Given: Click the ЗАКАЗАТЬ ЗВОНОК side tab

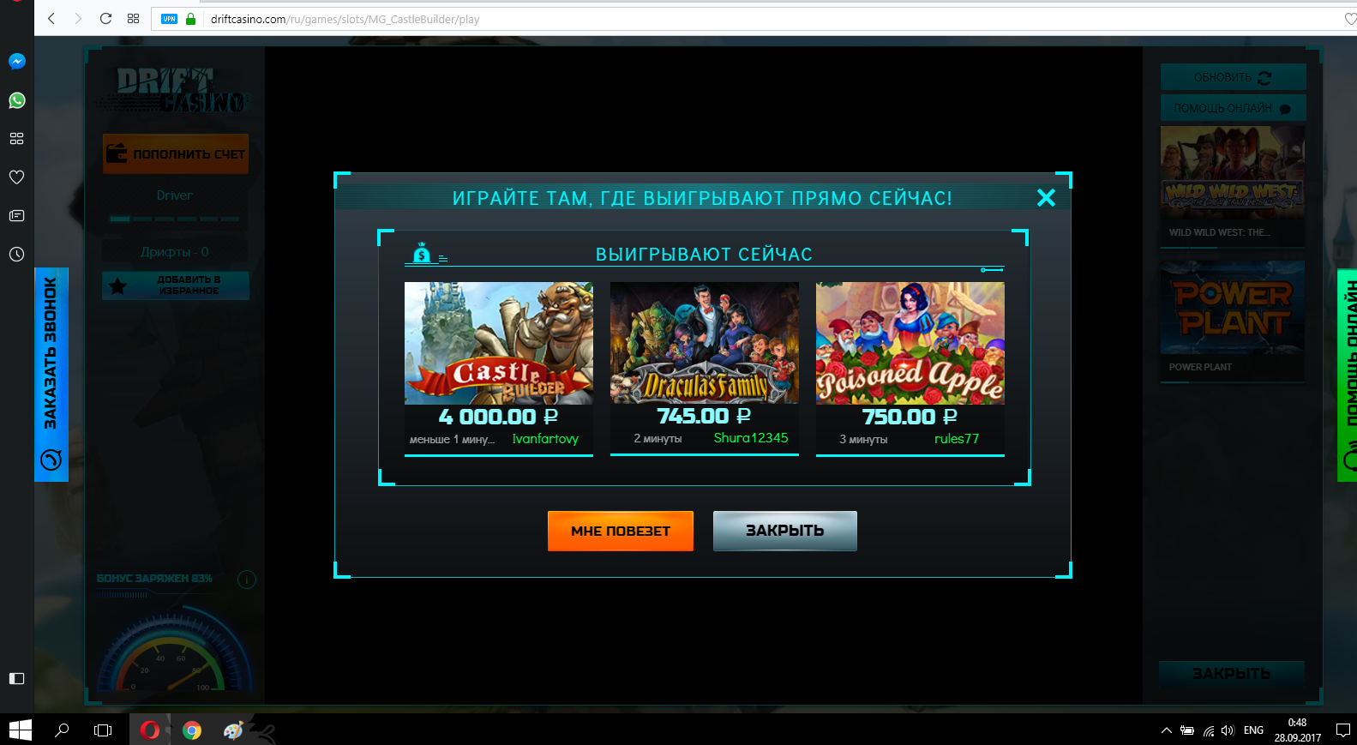Looking at the screenshot, I should 51,375.
